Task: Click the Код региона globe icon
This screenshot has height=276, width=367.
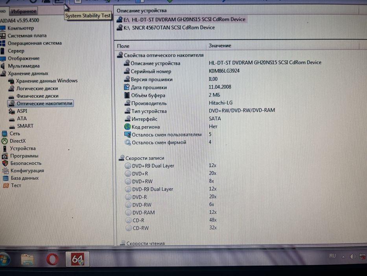Action: coord(127,127)
